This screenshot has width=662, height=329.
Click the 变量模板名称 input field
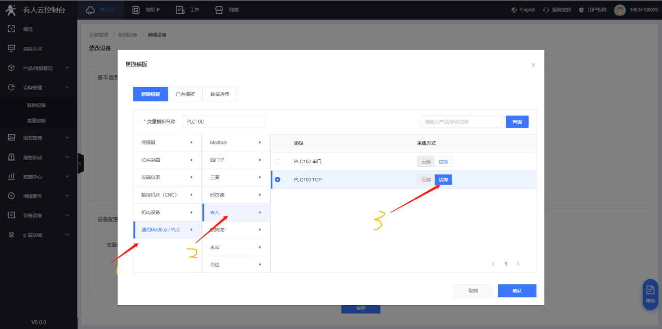click(x=223, y=122)
